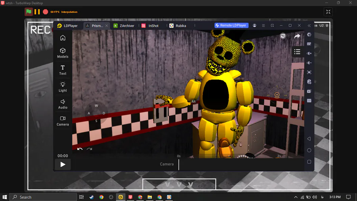357x201 pixels.
Task: Pause the TurboWarp project
Action: pos(37,12)
